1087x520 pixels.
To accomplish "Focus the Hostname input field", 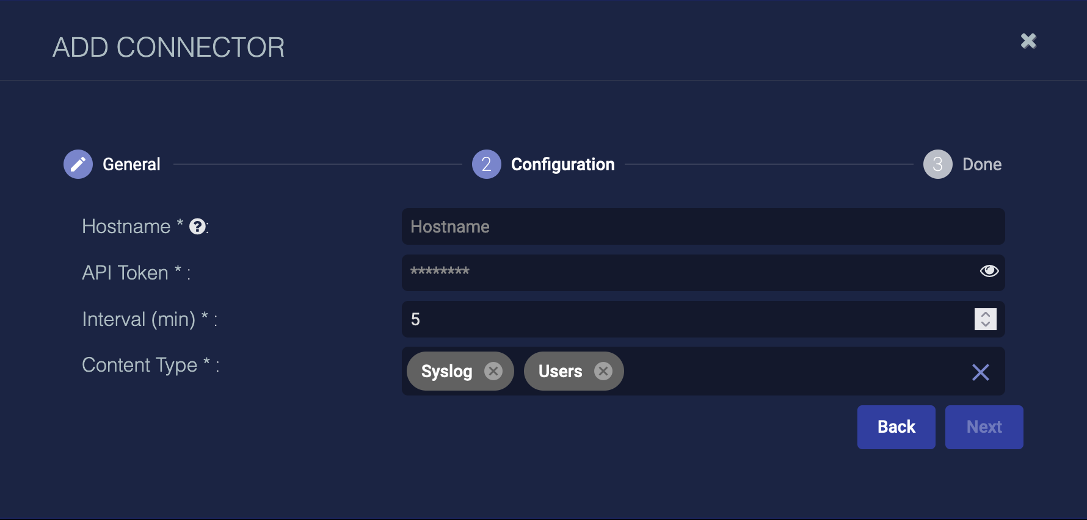I will click(702, 226).
